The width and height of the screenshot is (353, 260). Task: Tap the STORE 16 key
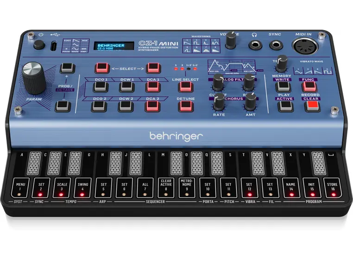(333, 188)
